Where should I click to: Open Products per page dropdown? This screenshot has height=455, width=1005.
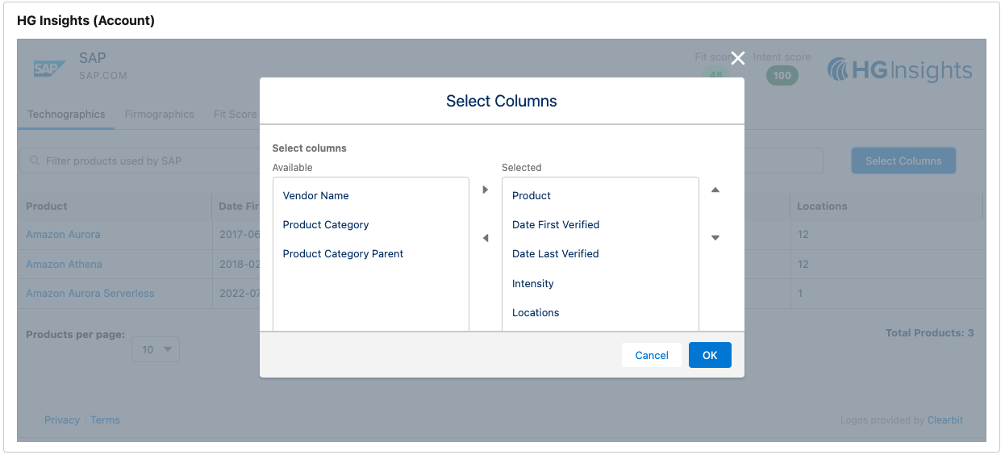(156, 349)
